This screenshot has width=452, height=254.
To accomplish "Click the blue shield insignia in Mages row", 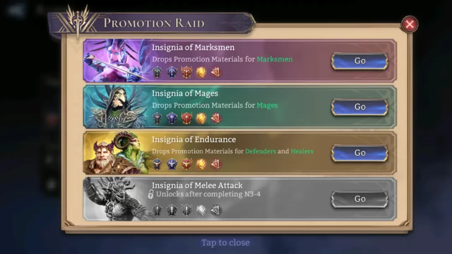I will coord(172,118).
